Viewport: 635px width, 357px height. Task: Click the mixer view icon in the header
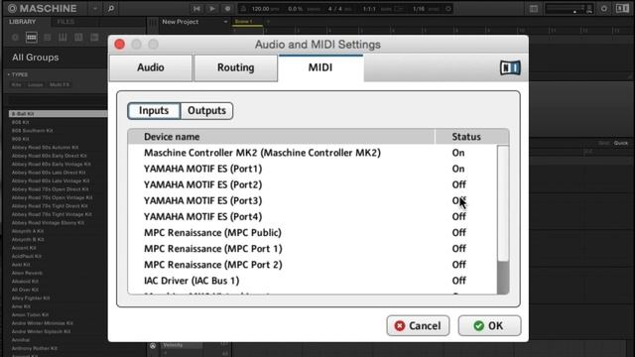tap(534, 9)
